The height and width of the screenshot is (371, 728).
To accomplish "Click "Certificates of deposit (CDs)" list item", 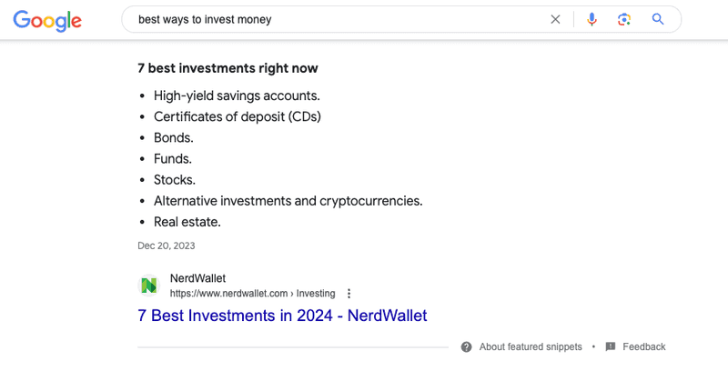I will pyautogui.click(x=238, y=117).
